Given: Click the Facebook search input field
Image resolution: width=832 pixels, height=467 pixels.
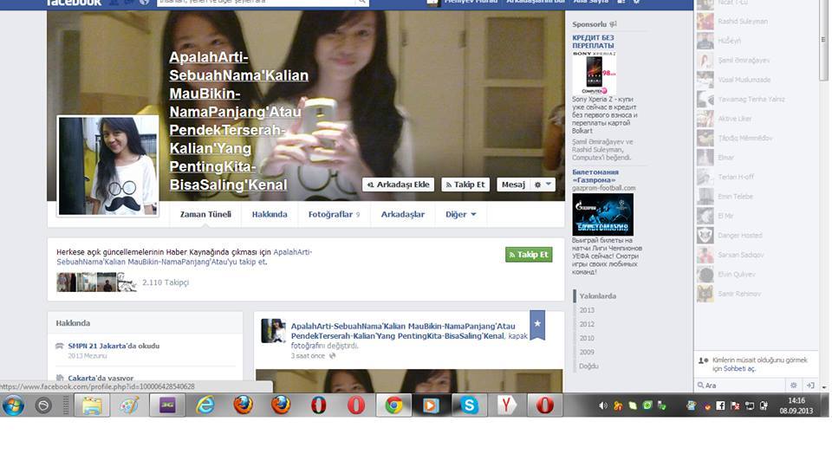Looking at the screenshot, I should 257,2.
